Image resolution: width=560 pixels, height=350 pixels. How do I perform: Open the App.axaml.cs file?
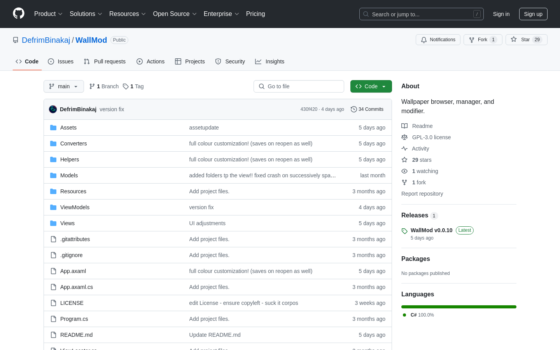[77, 287]
